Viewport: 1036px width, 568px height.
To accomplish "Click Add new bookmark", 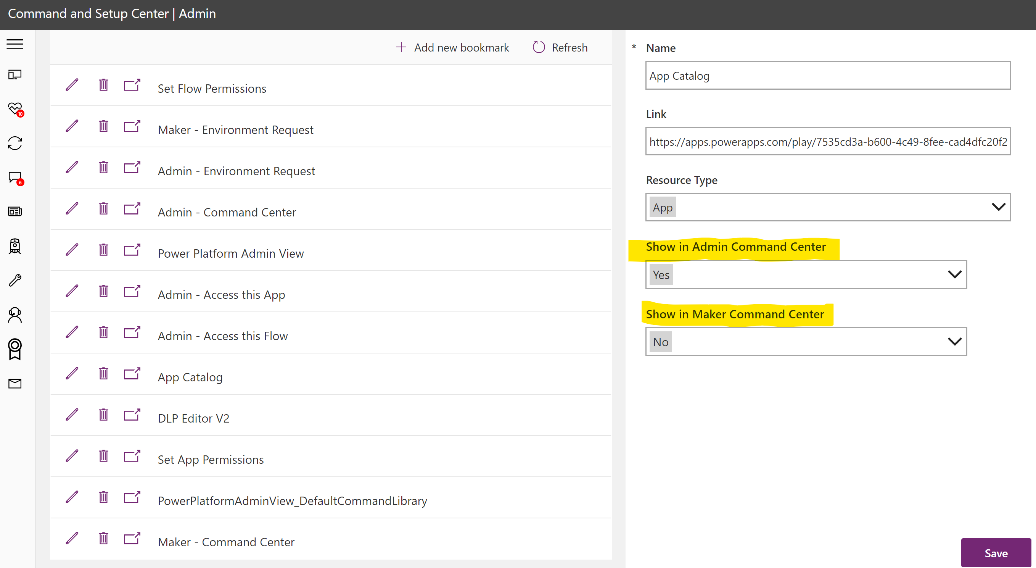I will point(452,47).
